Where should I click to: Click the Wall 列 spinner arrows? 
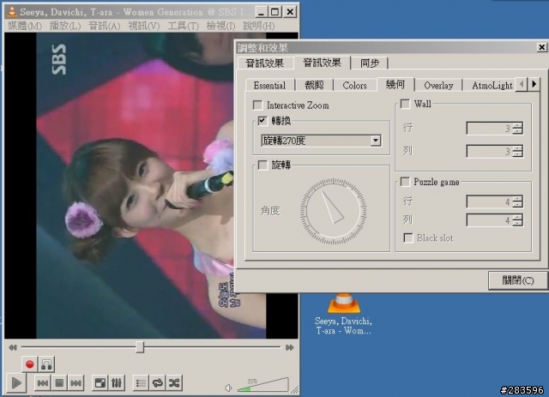517,151
